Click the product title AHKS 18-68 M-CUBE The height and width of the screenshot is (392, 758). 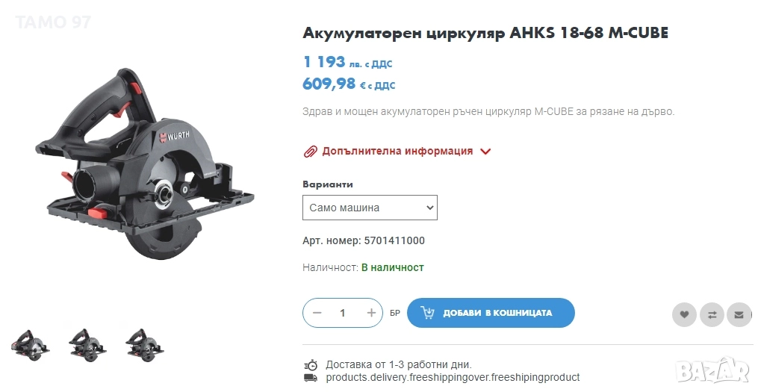pos(485,33)
